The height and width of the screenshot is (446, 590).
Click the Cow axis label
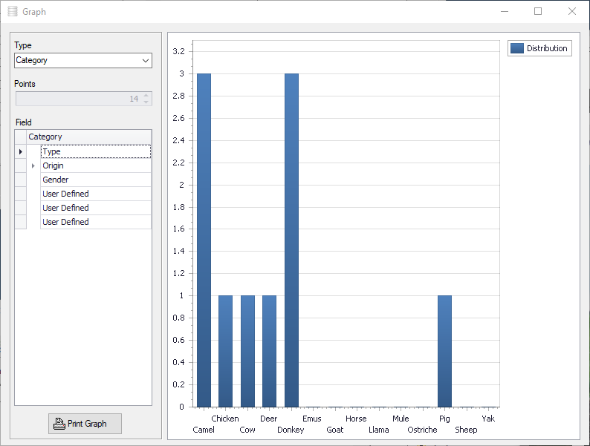(247, 430)
